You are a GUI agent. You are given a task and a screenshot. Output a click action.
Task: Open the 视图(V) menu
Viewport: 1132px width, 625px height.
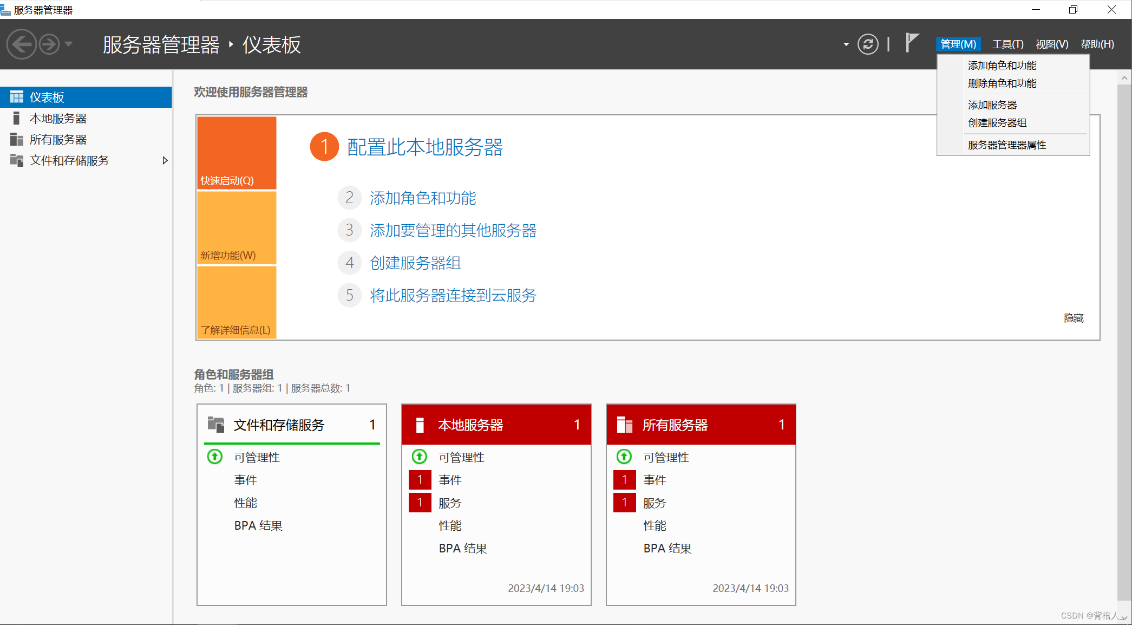(1052, 44)
